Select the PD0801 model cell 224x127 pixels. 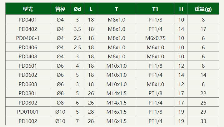click(x=28, y=93)
